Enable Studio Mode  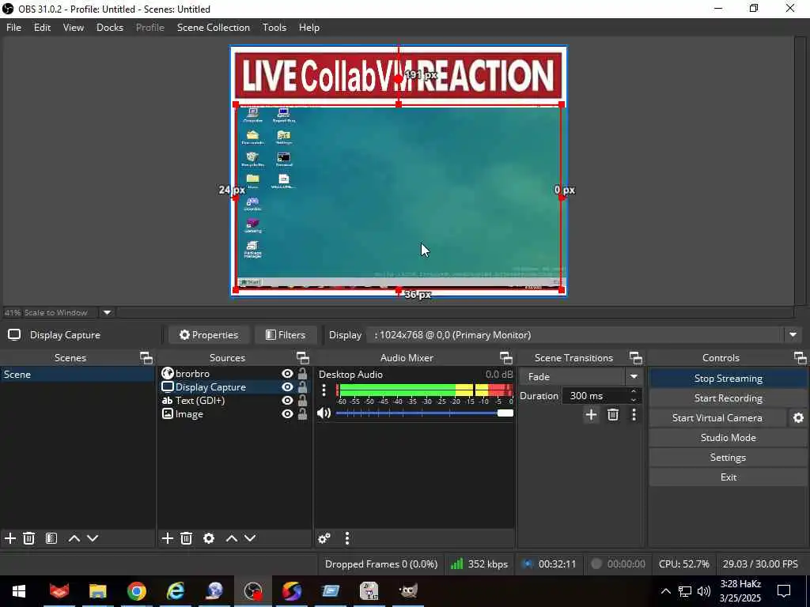728,438
